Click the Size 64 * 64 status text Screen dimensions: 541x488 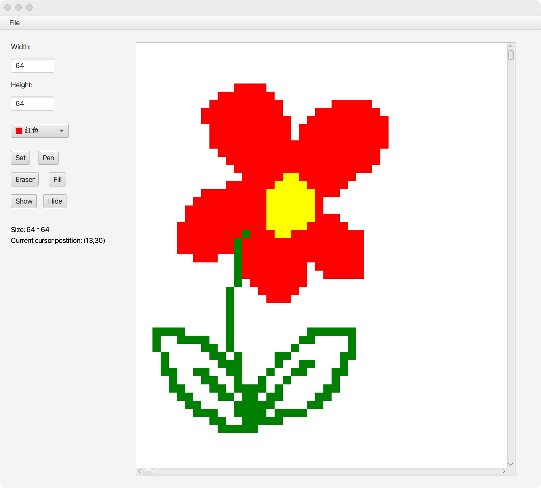pos(30,229)
